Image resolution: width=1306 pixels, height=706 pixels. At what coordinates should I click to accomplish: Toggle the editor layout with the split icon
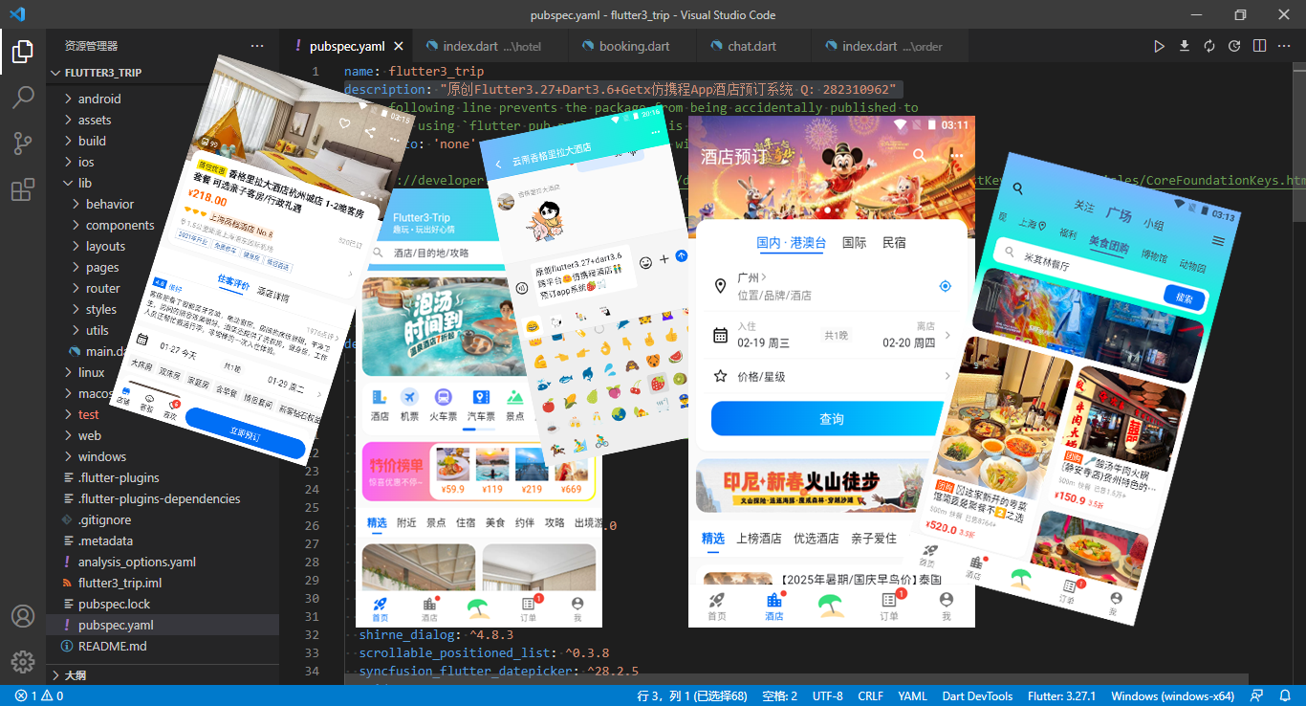1259,45
